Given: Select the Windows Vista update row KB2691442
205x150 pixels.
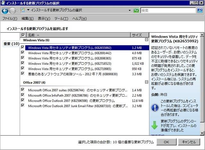Looking at the screenshot, I should pos(87,53).
